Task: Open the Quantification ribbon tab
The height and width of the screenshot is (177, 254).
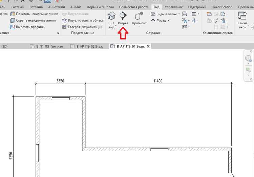Action: pos(222,7)
